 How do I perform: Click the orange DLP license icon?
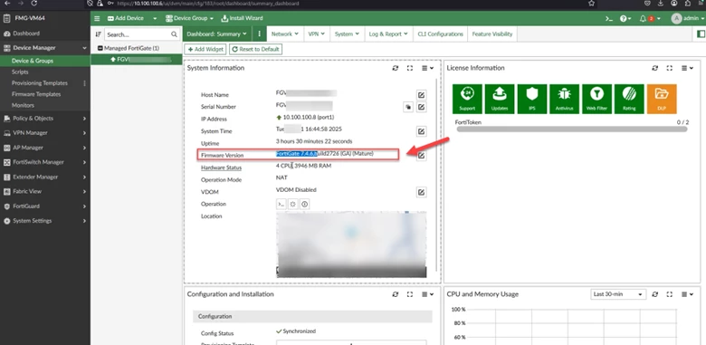pos(662,99)
